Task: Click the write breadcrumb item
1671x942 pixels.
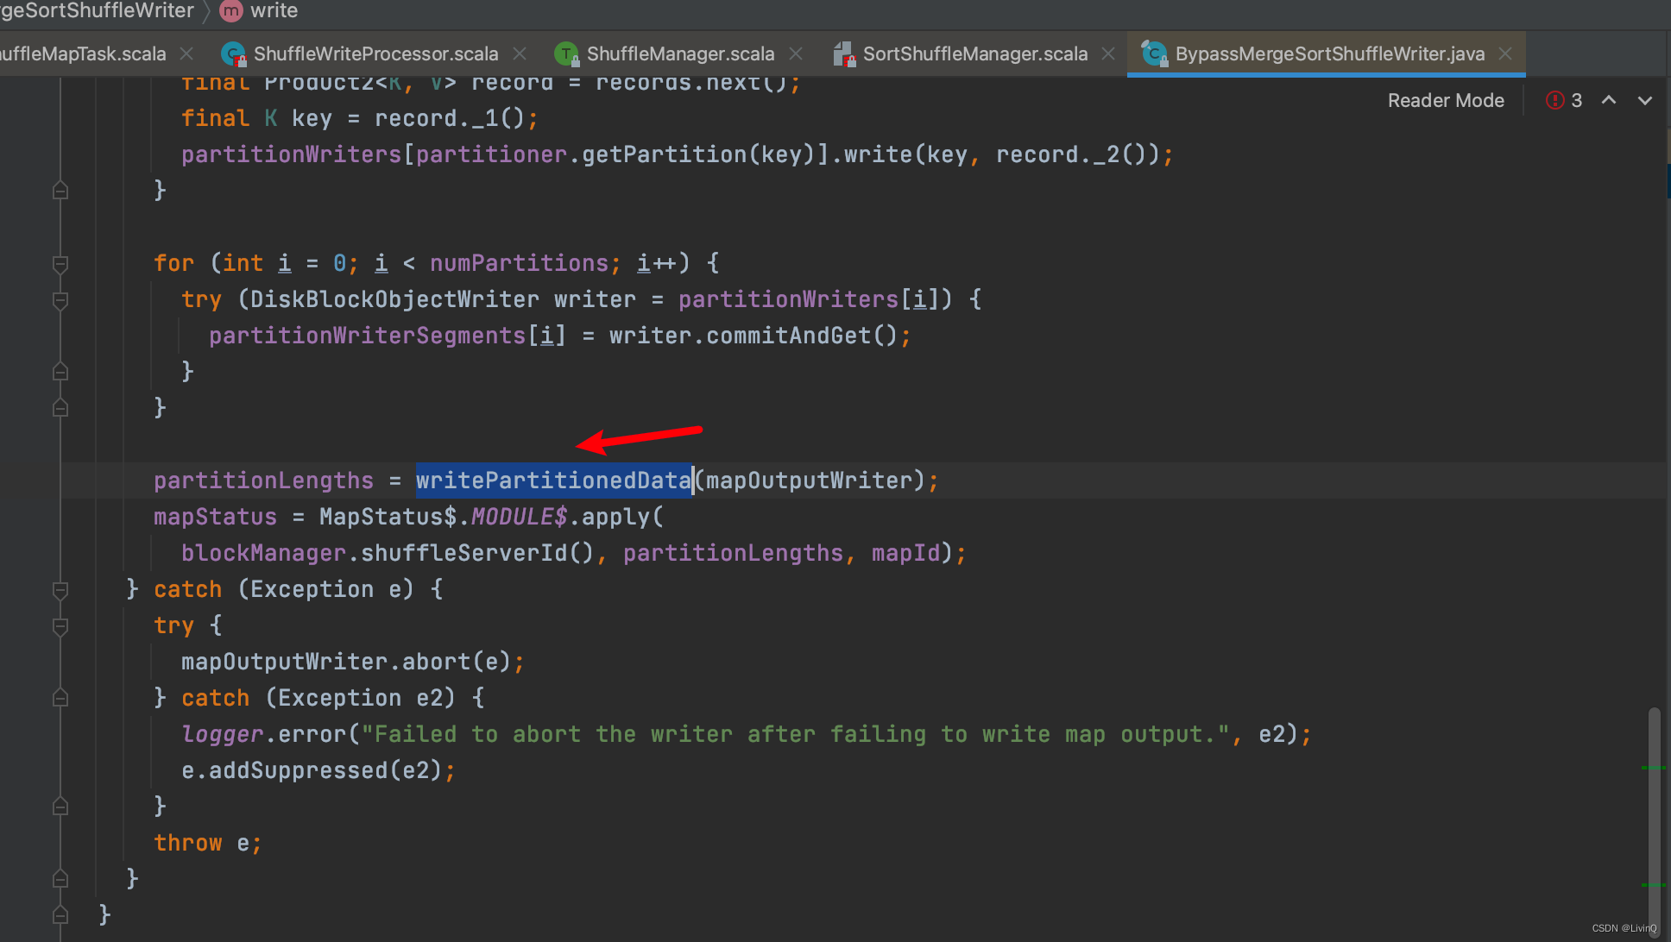Action: point(274,11)
